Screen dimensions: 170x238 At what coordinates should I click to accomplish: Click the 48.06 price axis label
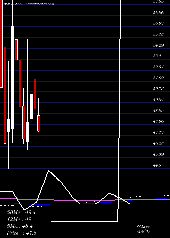pos(158,121)
